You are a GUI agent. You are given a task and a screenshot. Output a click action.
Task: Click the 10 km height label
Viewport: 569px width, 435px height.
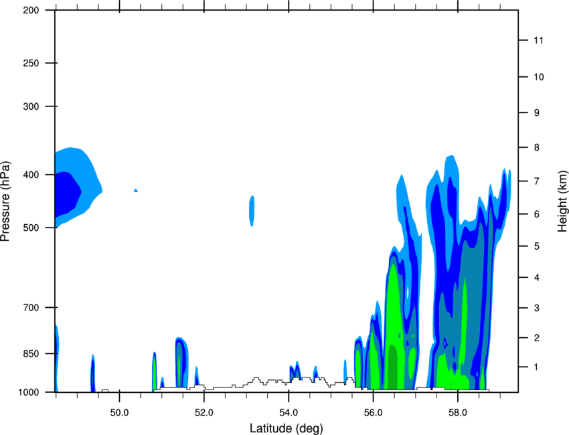(x=539, y=77)
